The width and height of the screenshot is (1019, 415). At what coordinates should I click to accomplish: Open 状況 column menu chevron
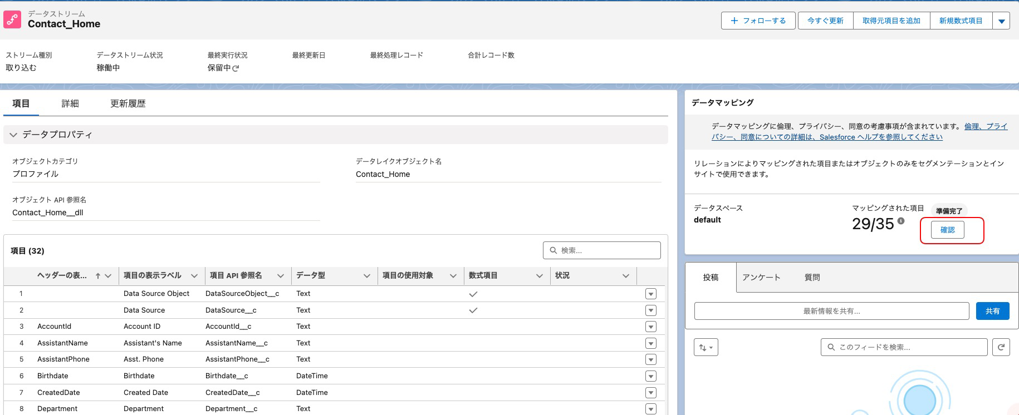tap(626, 276)
